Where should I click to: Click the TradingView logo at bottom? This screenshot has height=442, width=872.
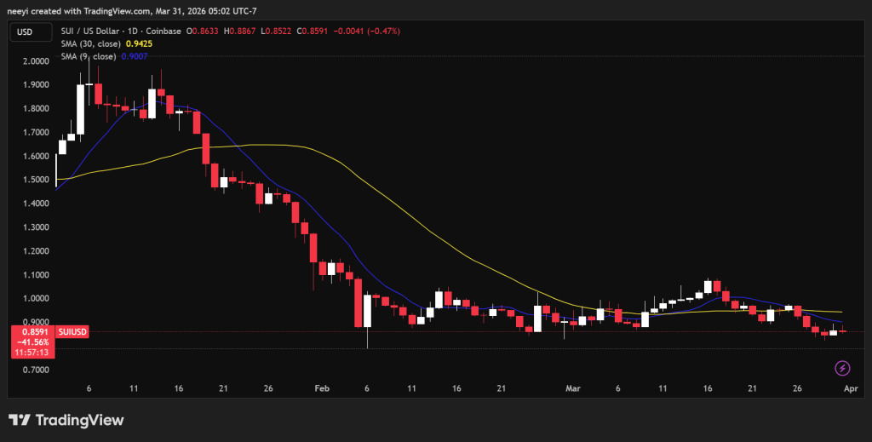coord(66,420)
